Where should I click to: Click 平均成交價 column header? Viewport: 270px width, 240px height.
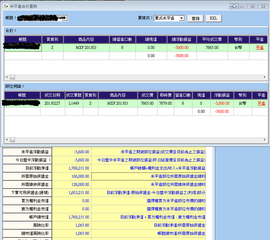(212, 39)
